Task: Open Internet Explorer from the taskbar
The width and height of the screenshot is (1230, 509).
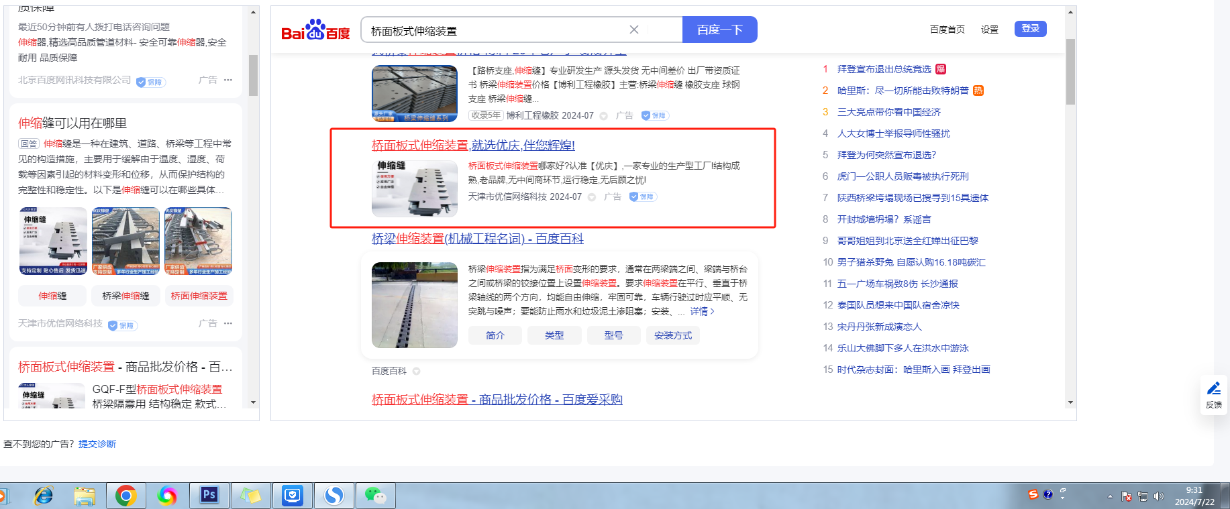Action: click(44, 496)
